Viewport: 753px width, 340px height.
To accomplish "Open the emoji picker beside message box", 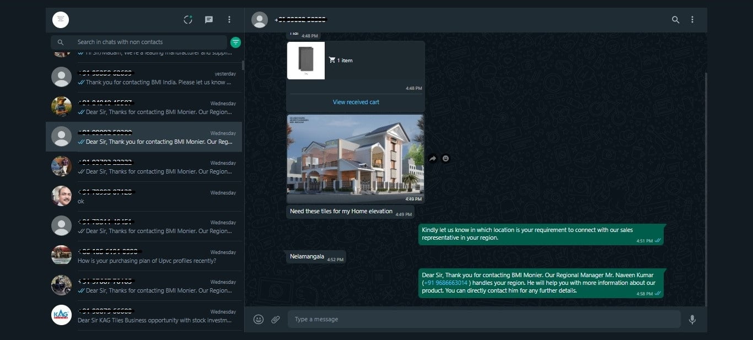I will click(259, 319).
